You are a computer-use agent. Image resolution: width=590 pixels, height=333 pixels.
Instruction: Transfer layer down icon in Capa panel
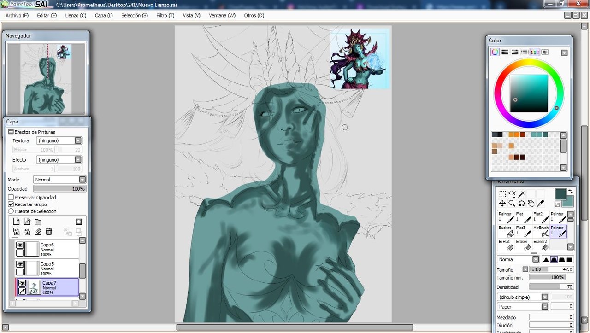click(16, 231)
